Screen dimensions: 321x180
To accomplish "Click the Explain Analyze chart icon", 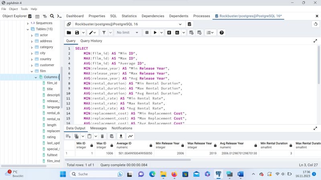I will tap(177, 32).
